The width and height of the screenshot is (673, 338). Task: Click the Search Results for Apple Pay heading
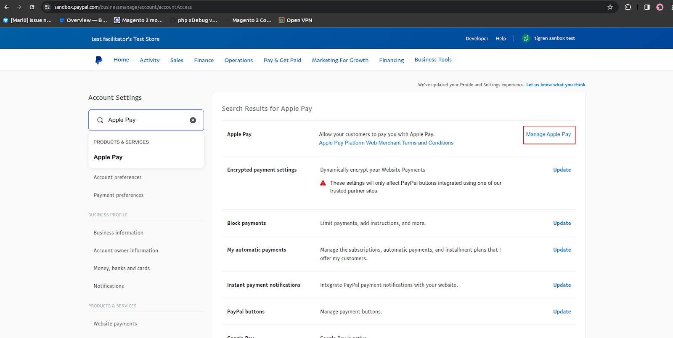pyautogui.click(x=267, y=109)
